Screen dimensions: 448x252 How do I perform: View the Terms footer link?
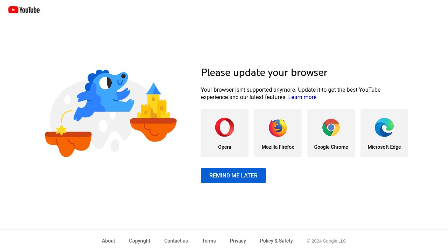[209, 241]
